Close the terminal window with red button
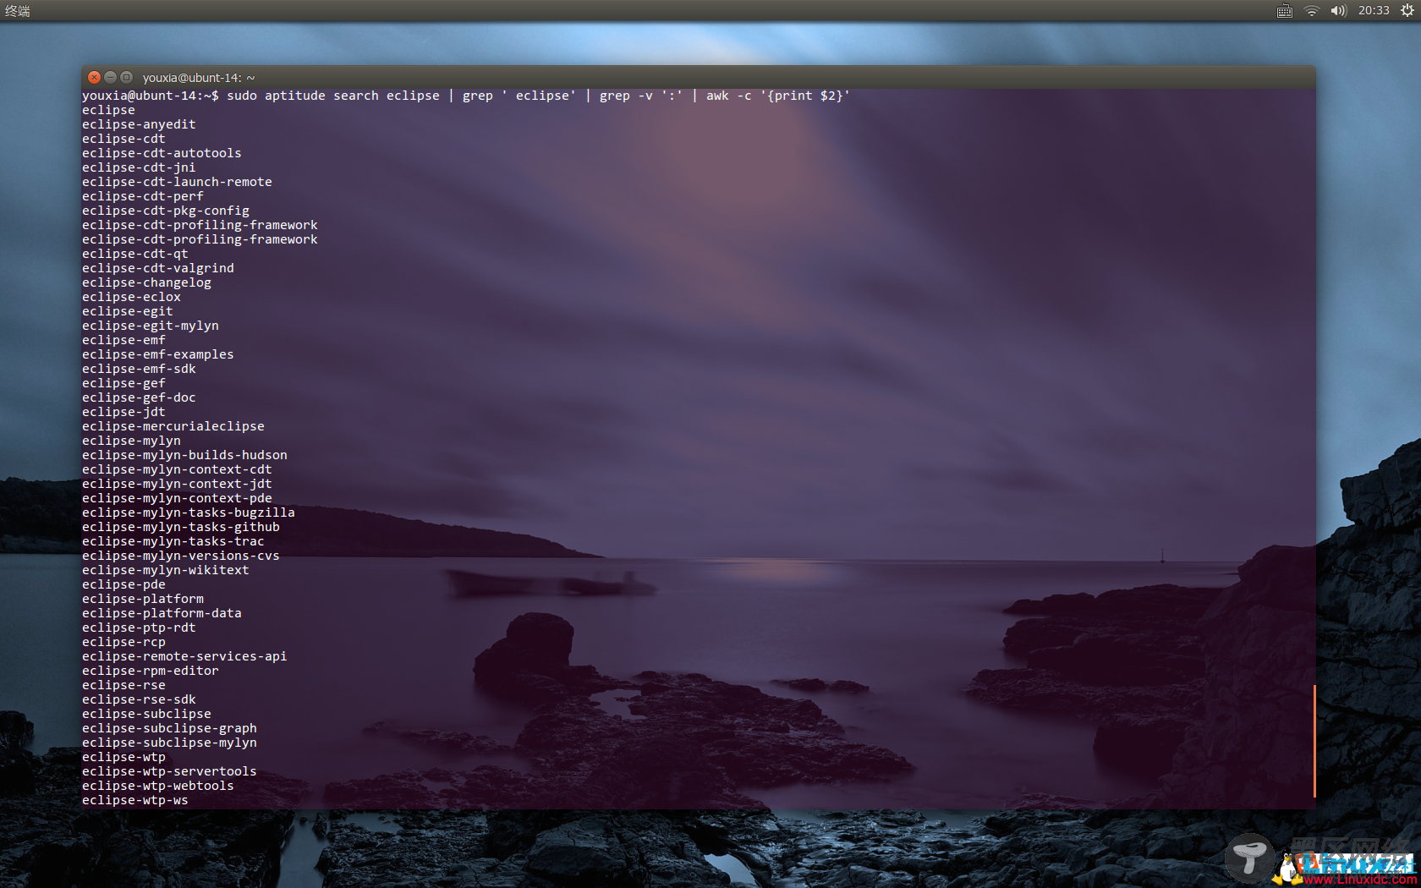Viewport: 1421px width, 888px height. tap(94, 77)
